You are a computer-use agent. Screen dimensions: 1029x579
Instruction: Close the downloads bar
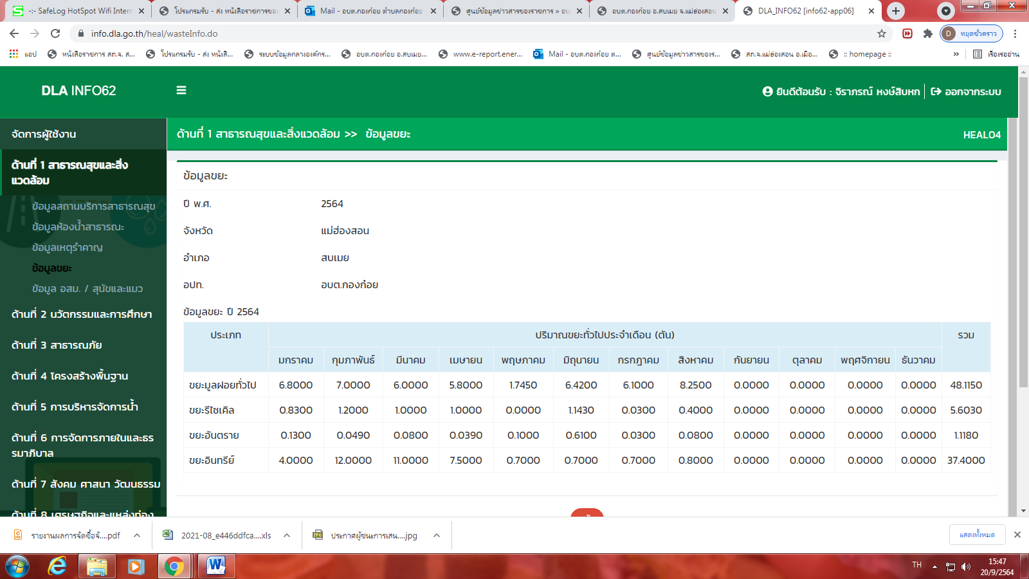pos(1017,535)
